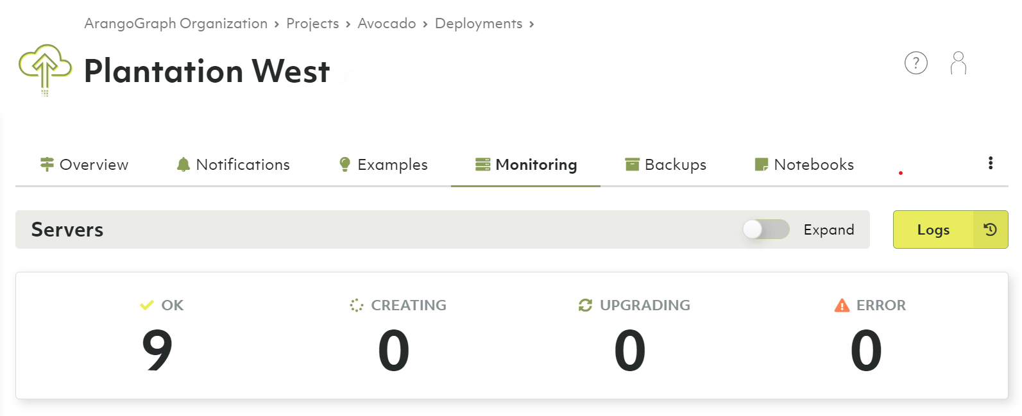Open the user account profile icon
Viewport: 1022px width, 416px height.
point(958,63)
